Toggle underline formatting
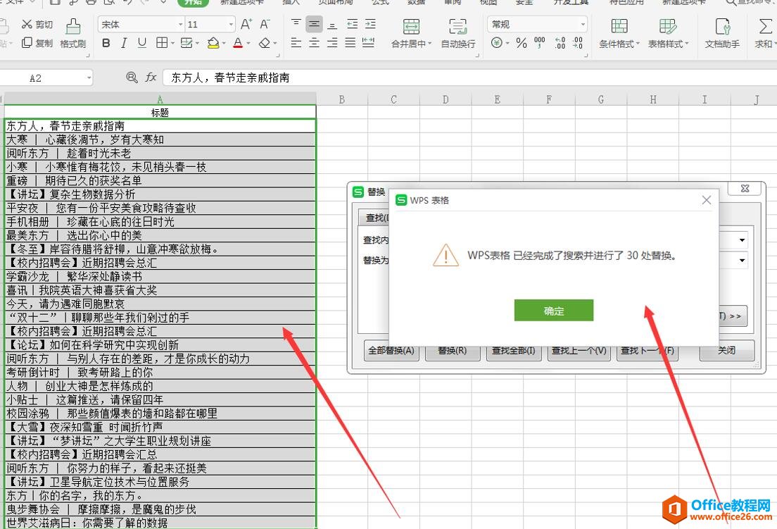 [142, 43]
